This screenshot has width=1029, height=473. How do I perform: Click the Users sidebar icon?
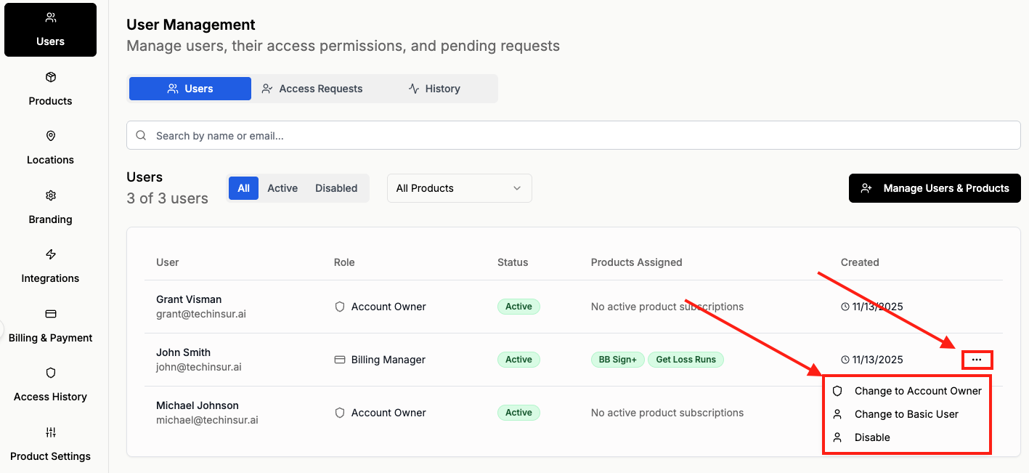click(50, 18)
